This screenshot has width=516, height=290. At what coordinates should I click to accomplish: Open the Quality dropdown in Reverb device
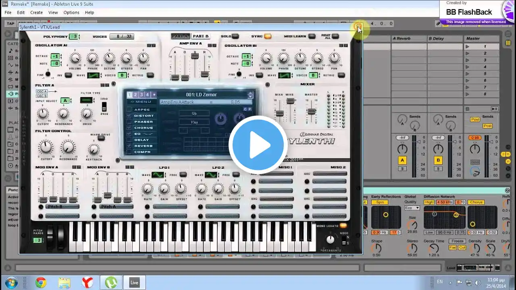coord(412,208)
